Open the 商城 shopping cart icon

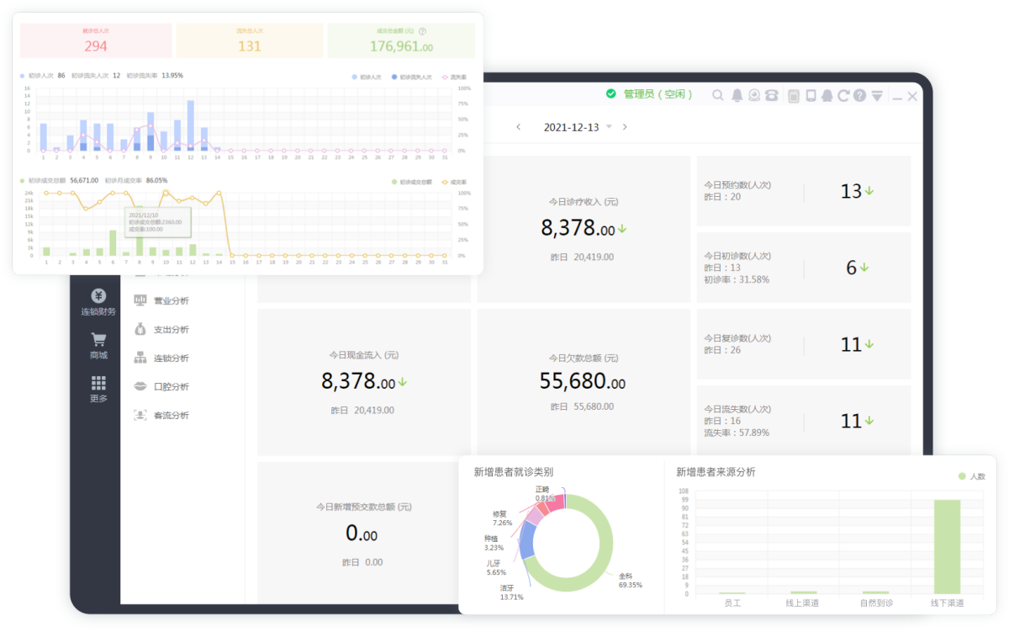tap(98, 345)
